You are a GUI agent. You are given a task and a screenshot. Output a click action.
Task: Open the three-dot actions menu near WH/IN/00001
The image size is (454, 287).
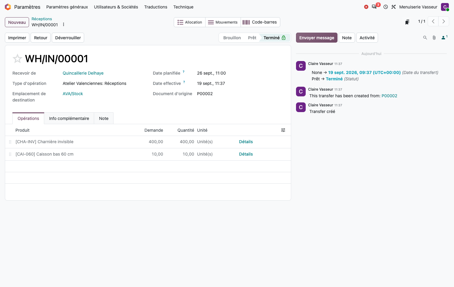point(64,24)
